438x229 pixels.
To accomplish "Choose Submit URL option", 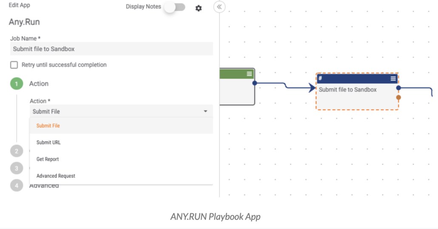I will pyautogui.click(x=121, y=142).
